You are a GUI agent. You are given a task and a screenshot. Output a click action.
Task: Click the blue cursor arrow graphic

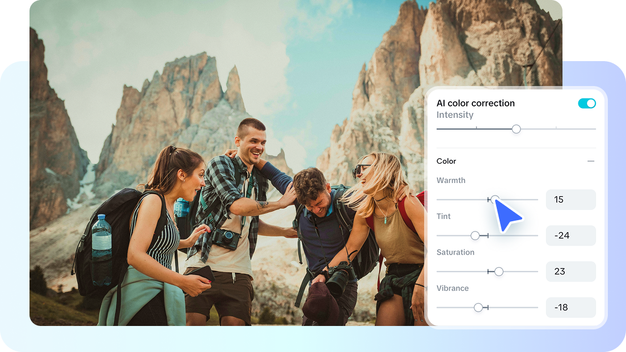(508, 217)
